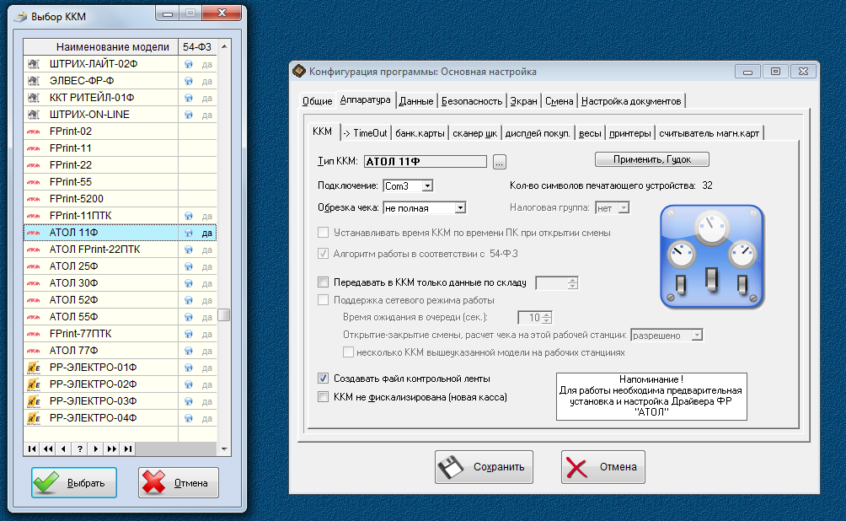This screenshot has width=846, height=521.
Task: Jump forward a page in model list
Action: click(112, 448)
